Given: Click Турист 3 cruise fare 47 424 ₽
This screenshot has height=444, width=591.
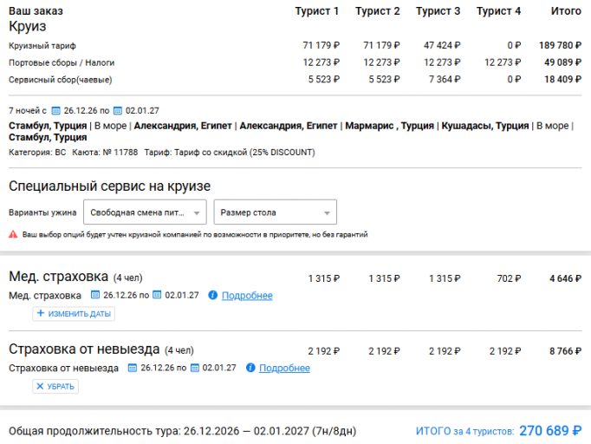Looking at the screenshot, I should click(442, 45).
